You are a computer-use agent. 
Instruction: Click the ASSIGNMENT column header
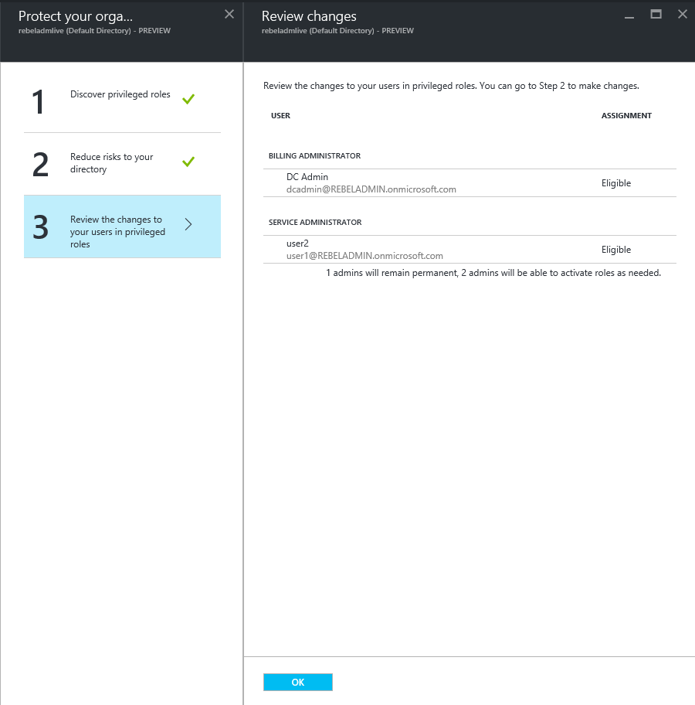point(626,115)
